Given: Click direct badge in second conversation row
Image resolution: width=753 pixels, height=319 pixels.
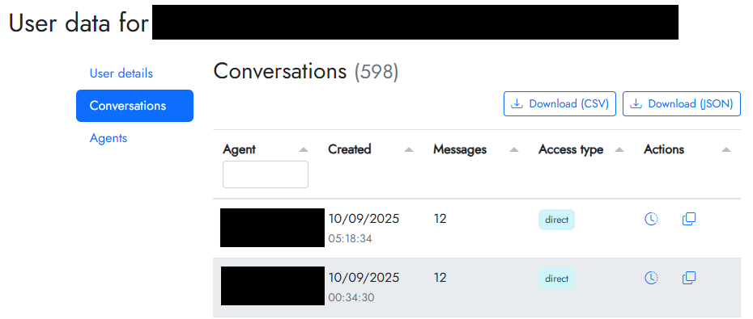Looking at the screenshot, I should tap(556, 279).
